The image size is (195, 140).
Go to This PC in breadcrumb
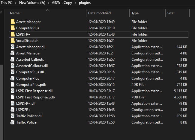click(x=6, y=3)
